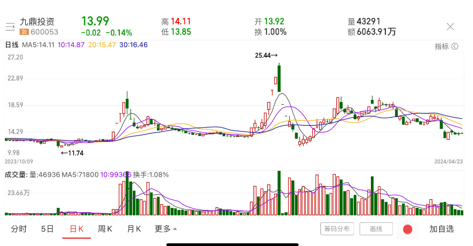Close the landscape chart view

pos(450,26)
